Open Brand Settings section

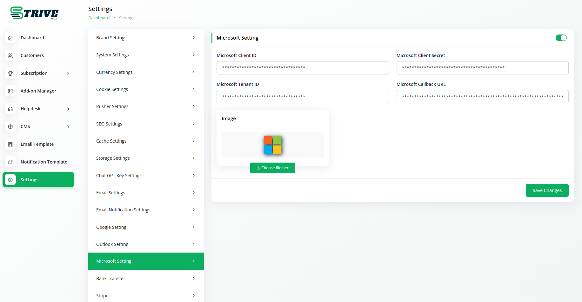[x=146, y=38]
